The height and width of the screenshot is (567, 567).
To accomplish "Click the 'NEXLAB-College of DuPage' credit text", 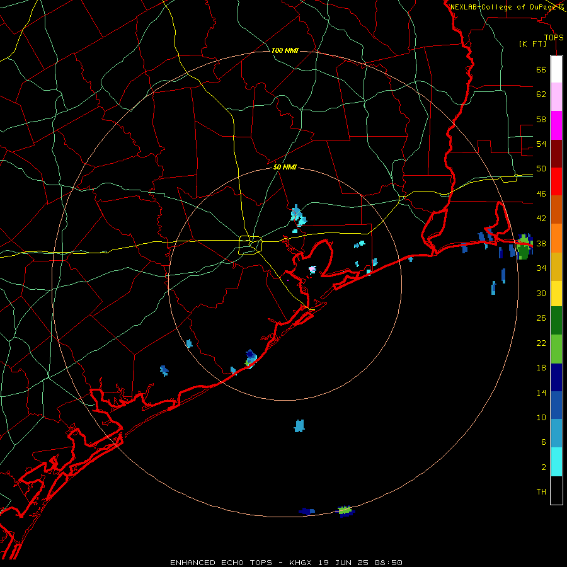I will (x=503, y=7).
